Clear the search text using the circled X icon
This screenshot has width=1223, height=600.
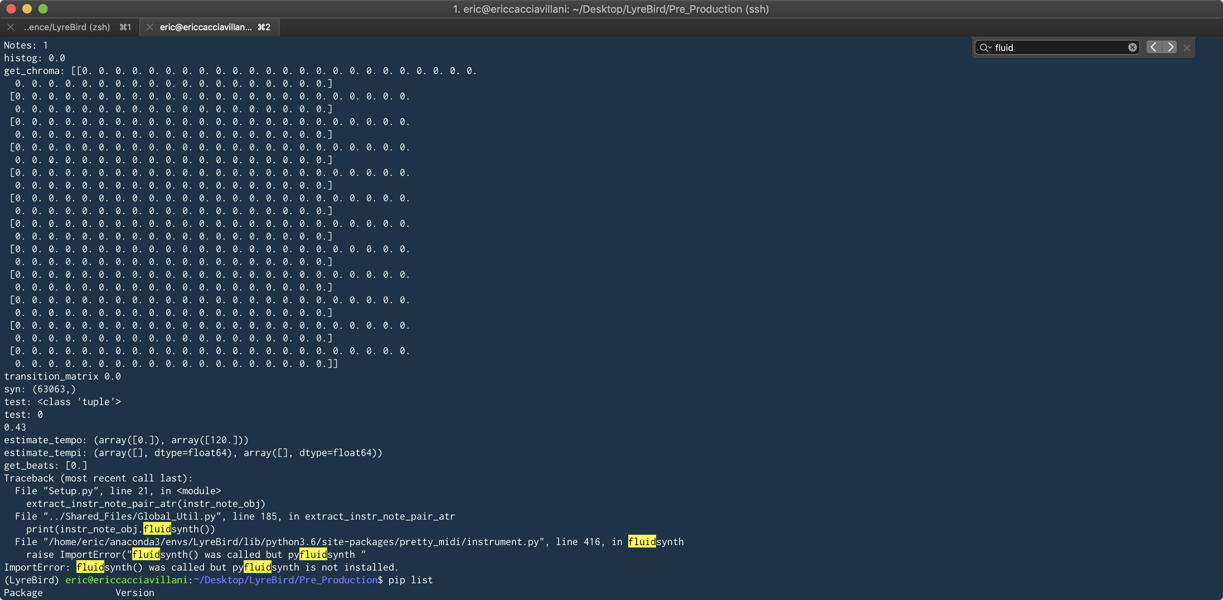[x=1133, y=47]
